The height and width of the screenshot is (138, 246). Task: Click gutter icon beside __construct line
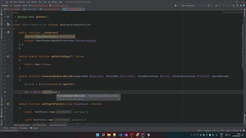(8, 33)
